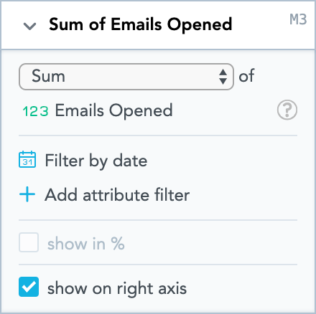Click the M3 metric identifier label
Image resolution: width=316 pixels, height=314 pixels.
pos(298,19)
